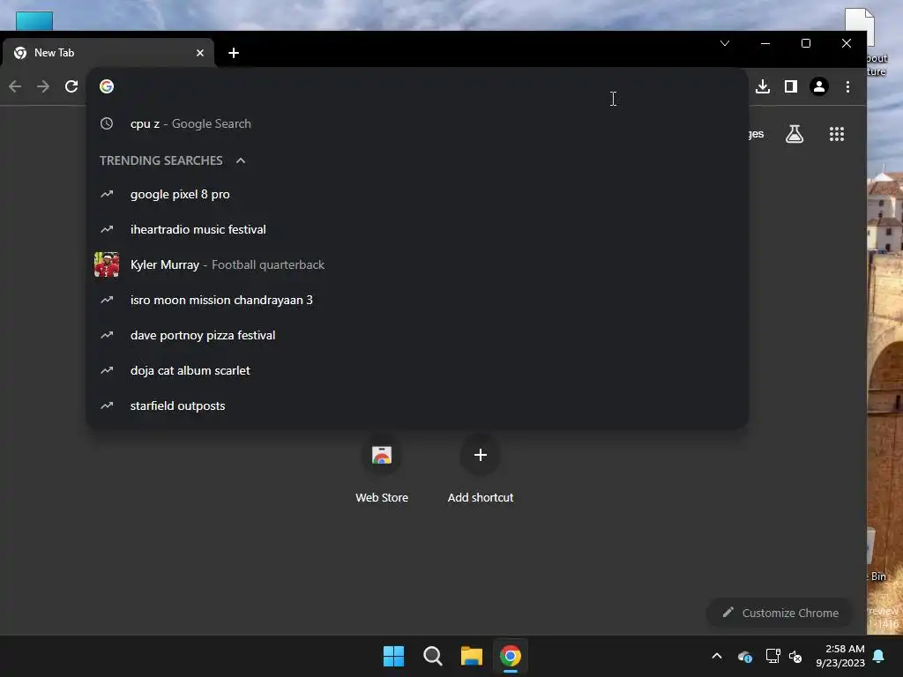
Task: Choose 'dave portnoy pizza festival' suggestion
Action: click(x=417, y=335)
